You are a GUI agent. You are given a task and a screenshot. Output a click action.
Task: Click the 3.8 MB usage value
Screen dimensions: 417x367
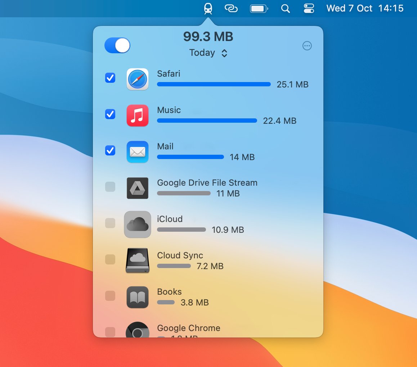195,303
